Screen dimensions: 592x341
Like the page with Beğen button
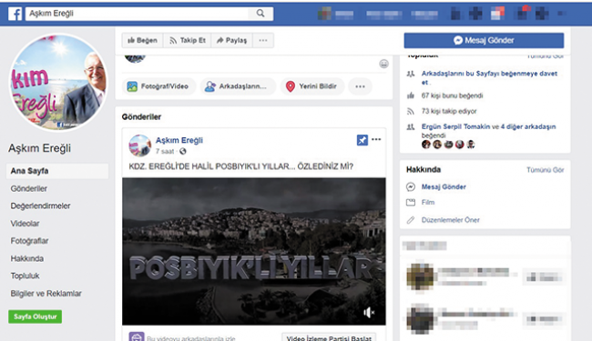tap(142, 40)
